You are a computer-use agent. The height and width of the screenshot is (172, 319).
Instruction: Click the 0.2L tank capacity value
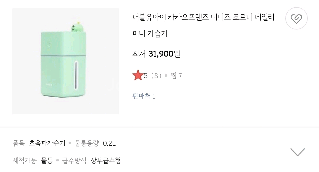point(109,143)
